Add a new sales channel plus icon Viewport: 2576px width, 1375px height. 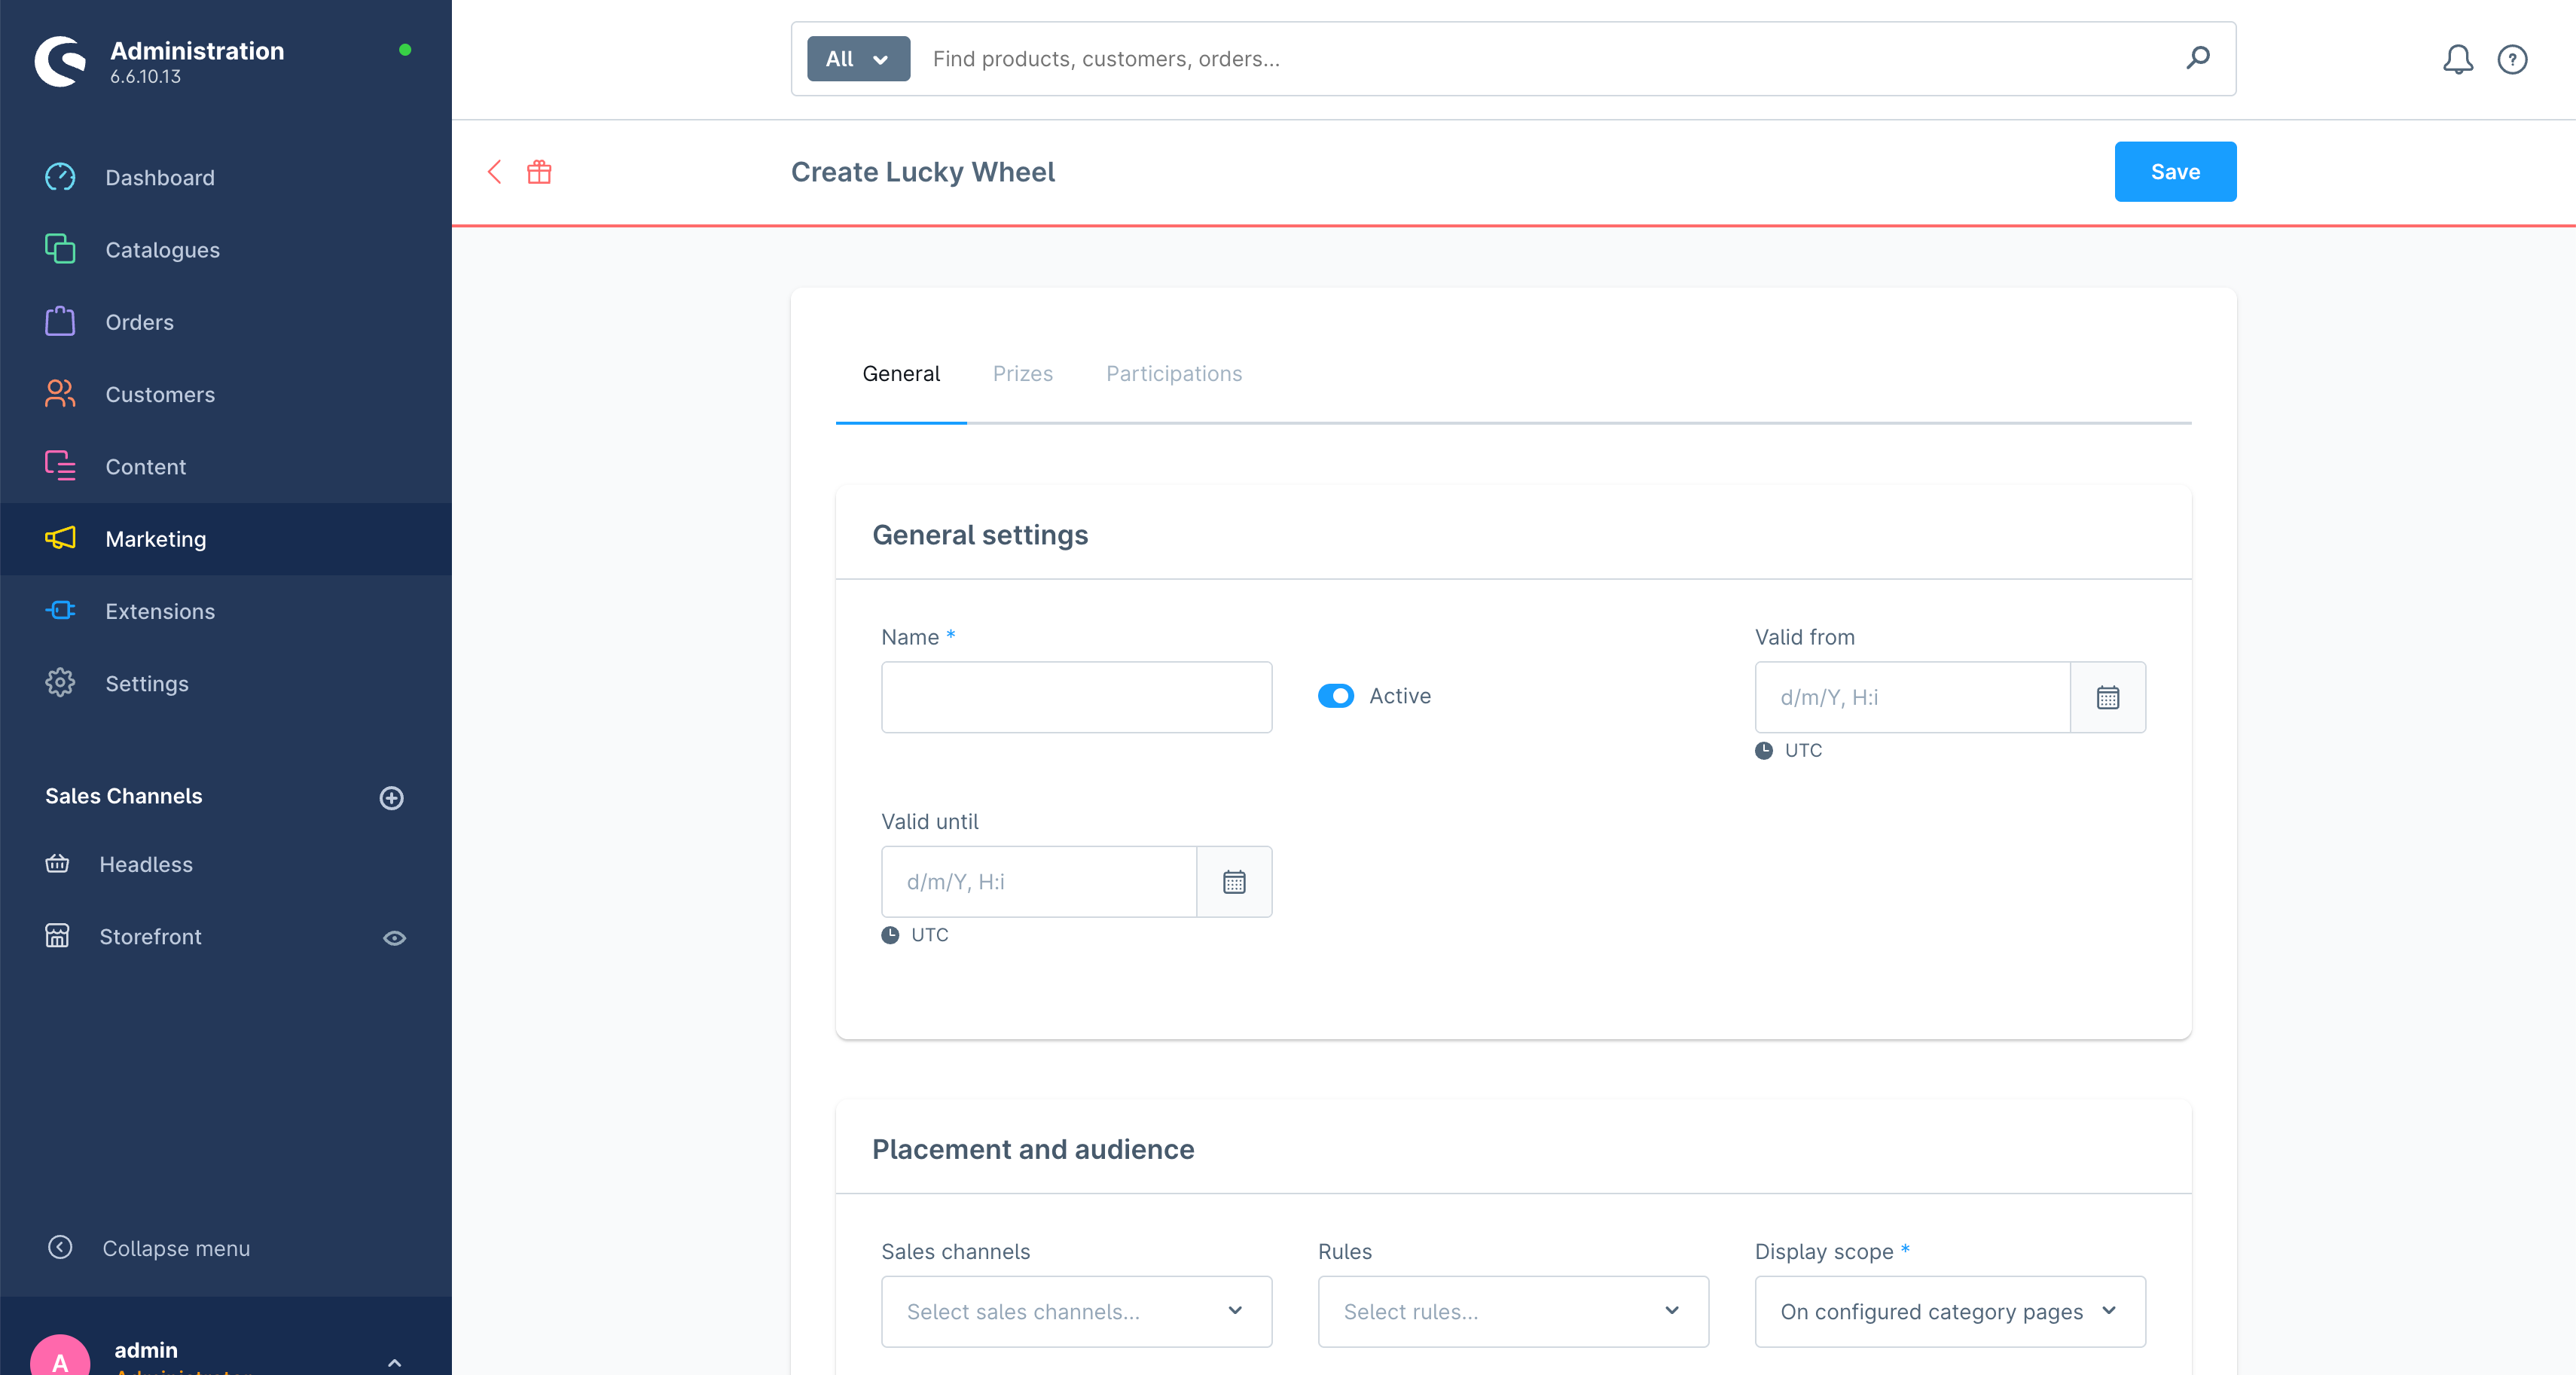pyautogui.click(x=391, y=797)
